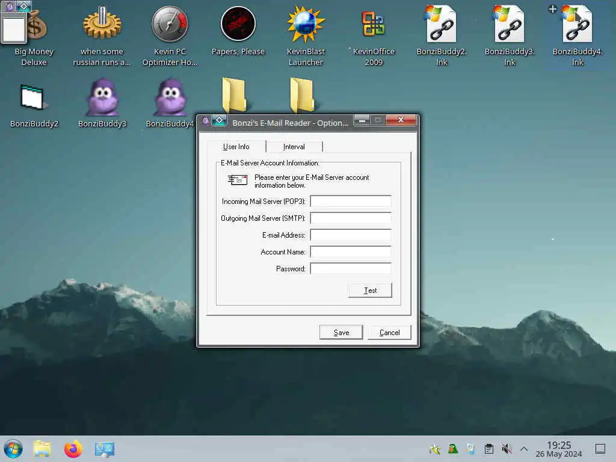The image size is (616, 462).
Task: Open clock showing 19:25
Action: (x=559, y=449)
